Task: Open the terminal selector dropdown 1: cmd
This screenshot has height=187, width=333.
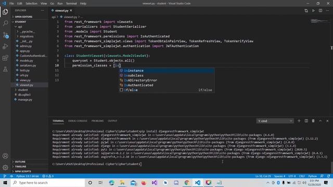Action: click(275, 121)
